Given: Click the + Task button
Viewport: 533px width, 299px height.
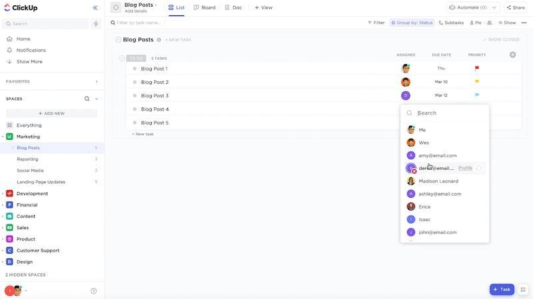Looking at the screenshot, I should tap(502, 290).
